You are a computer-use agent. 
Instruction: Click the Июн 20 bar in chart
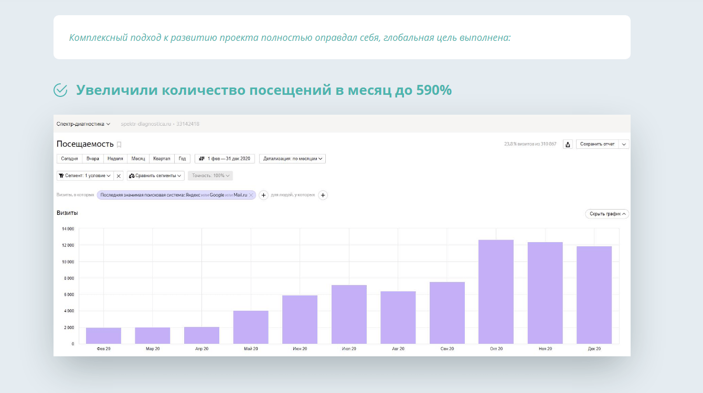pos(300,320)
